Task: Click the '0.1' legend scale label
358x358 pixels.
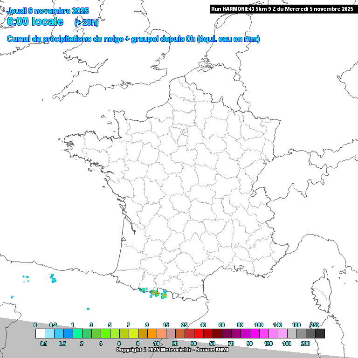Action: pyautogui.click(x=44, y=344)
